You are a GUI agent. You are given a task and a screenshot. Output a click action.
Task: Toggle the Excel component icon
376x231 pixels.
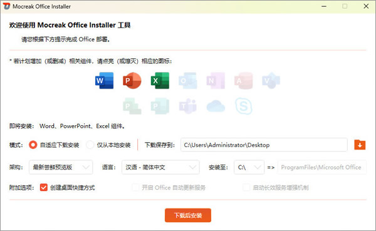click(x=160, y=81)
